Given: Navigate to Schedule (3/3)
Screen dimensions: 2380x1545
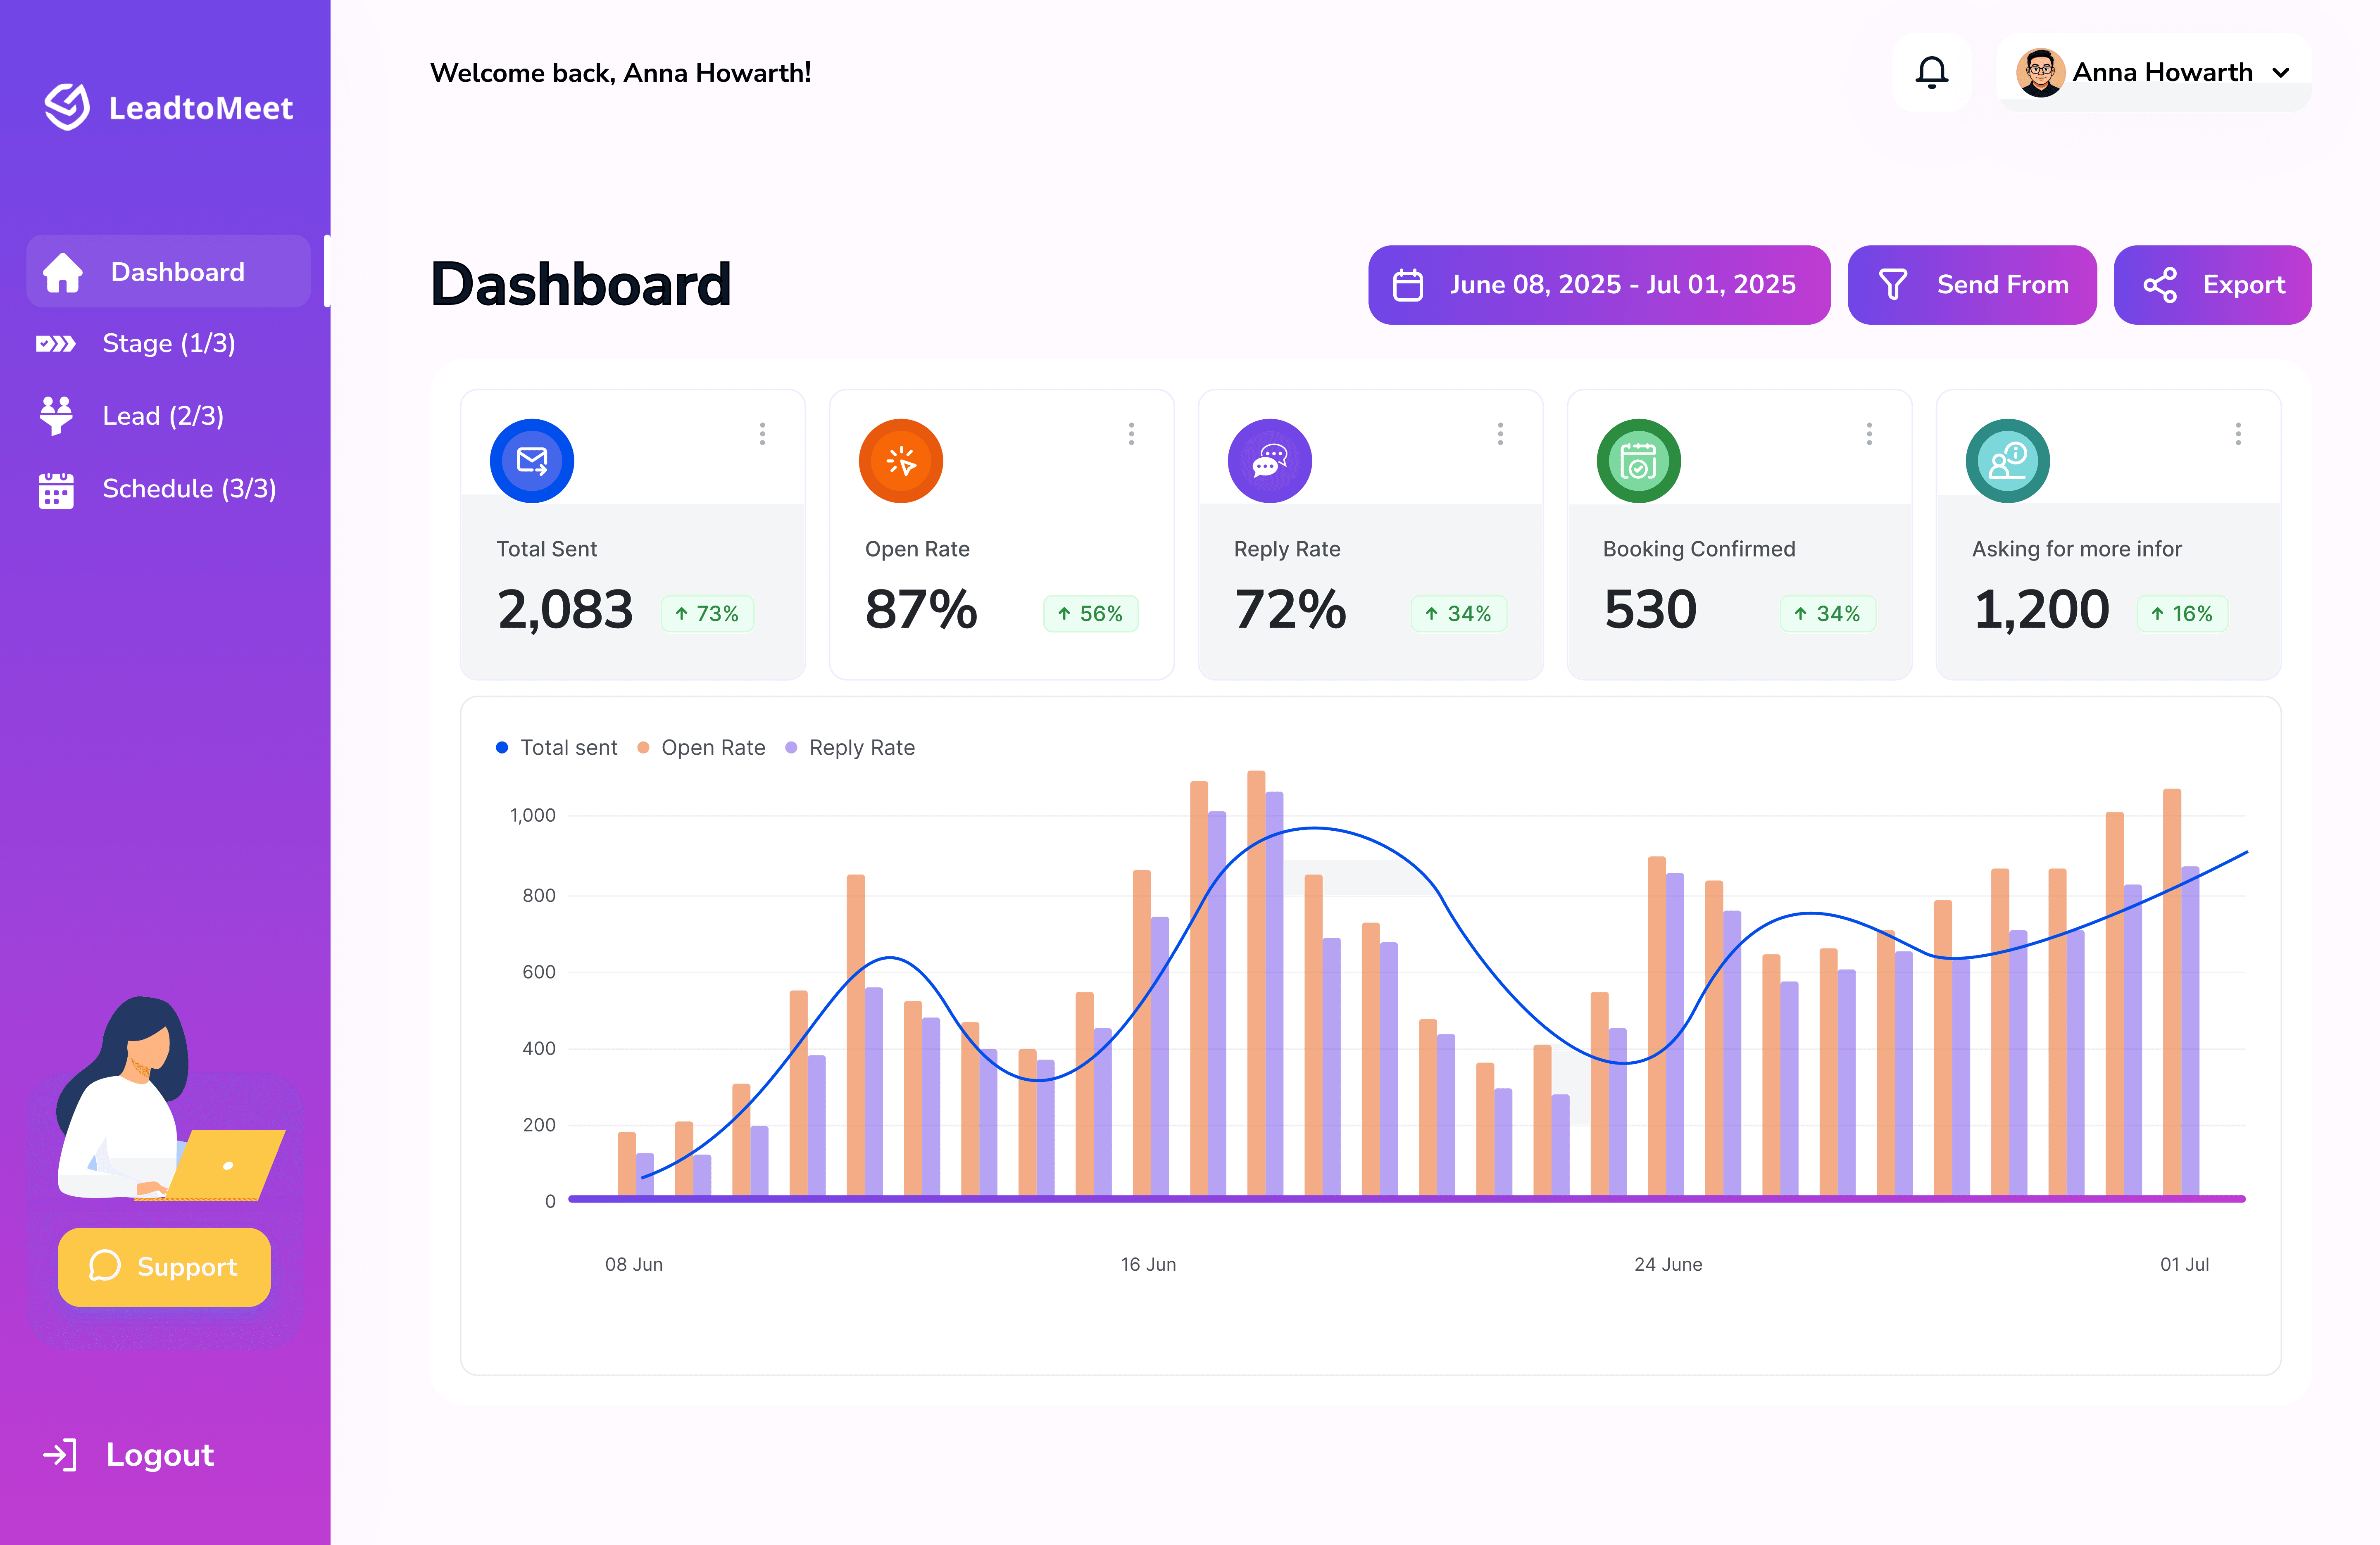Looking at the screenshot, I should pos(156,489).
